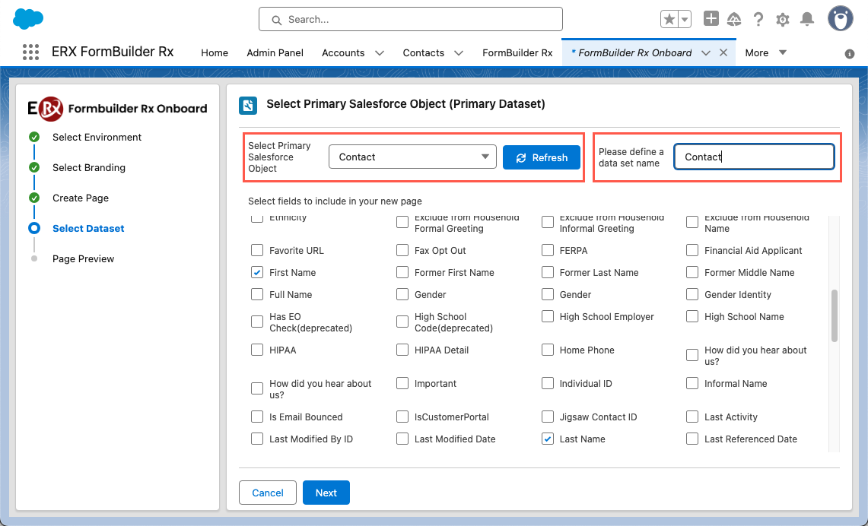
Task: Uncheck the First Name field checkbox
Action: coord(257,273)
